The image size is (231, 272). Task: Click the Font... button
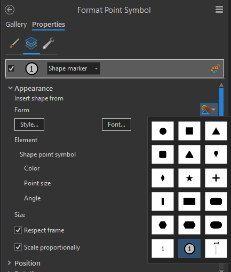tap(116, 125)
